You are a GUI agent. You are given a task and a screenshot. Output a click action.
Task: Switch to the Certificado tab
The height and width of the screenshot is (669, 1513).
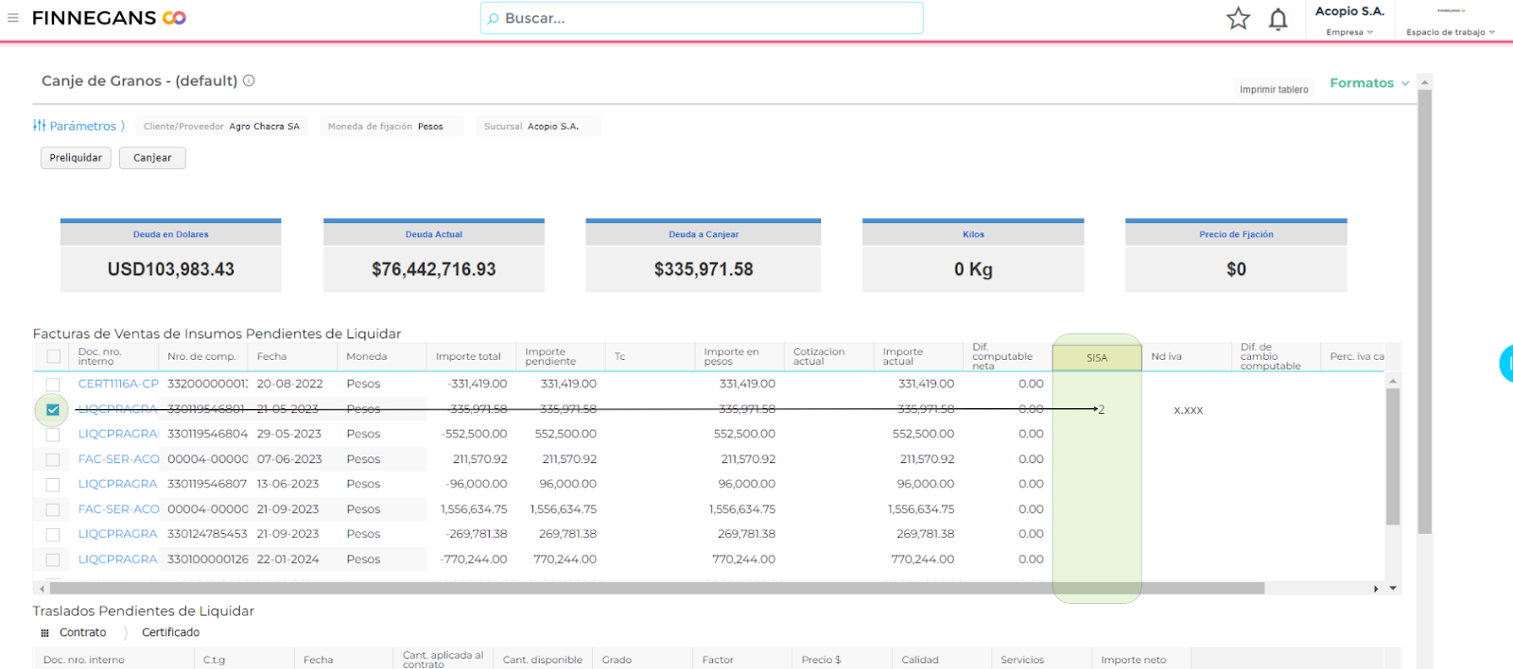click(170, 633)
